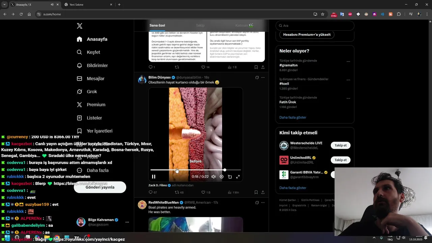This screenshot has height=243, width=432.
Task: Open Premium from the sidebar
Action: pyautogui.click(x=91, y=105)
